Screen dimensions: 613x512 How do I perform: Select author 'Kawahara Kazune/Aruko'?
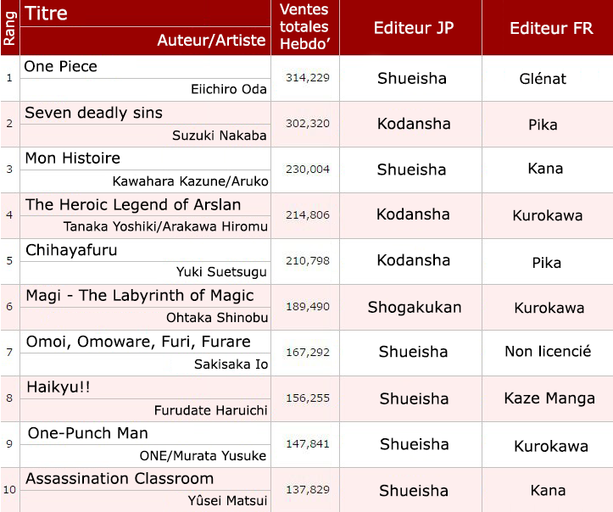[x=191, y=181]
